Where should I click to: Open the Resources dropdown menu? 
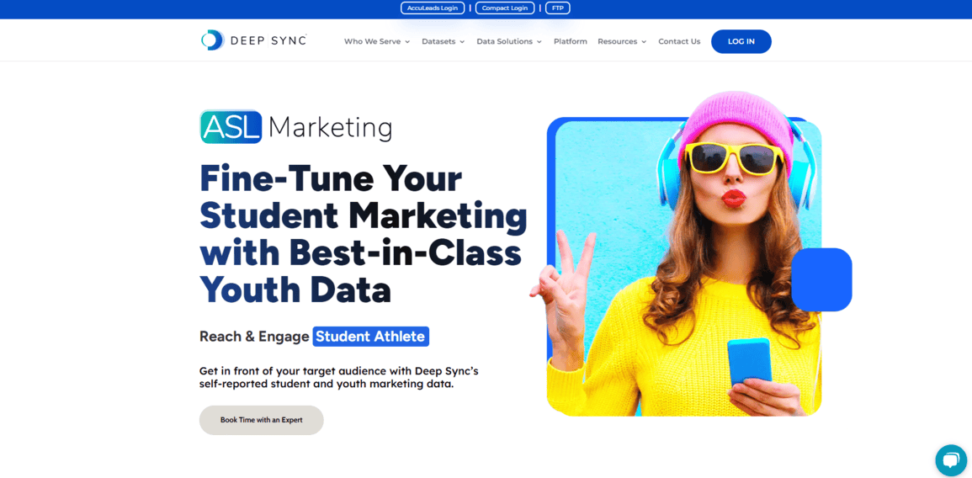[x=622, y=41]
